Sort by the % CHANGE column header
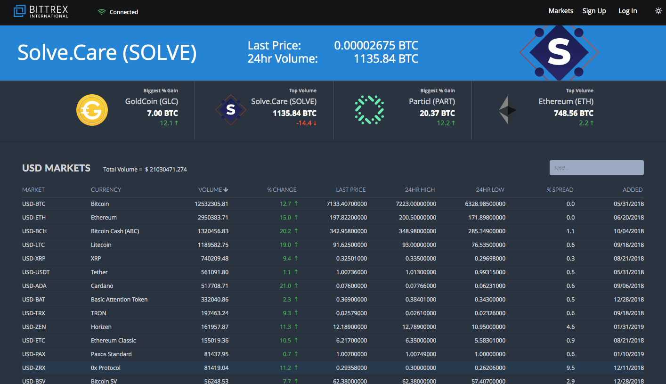The height and width of the screenshot is (384, 666). click(282, 189)
